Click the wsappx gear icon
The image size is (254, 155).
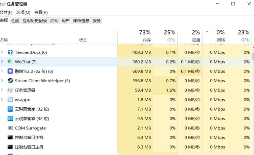click(x=10, y=100)
